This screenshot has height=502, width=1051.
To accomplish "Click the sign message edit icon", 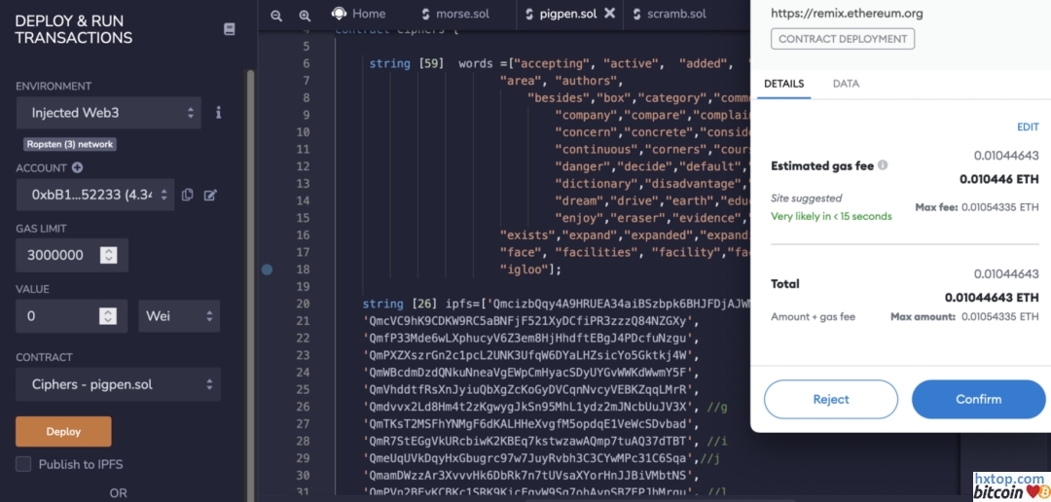I will tap(210, 195).
